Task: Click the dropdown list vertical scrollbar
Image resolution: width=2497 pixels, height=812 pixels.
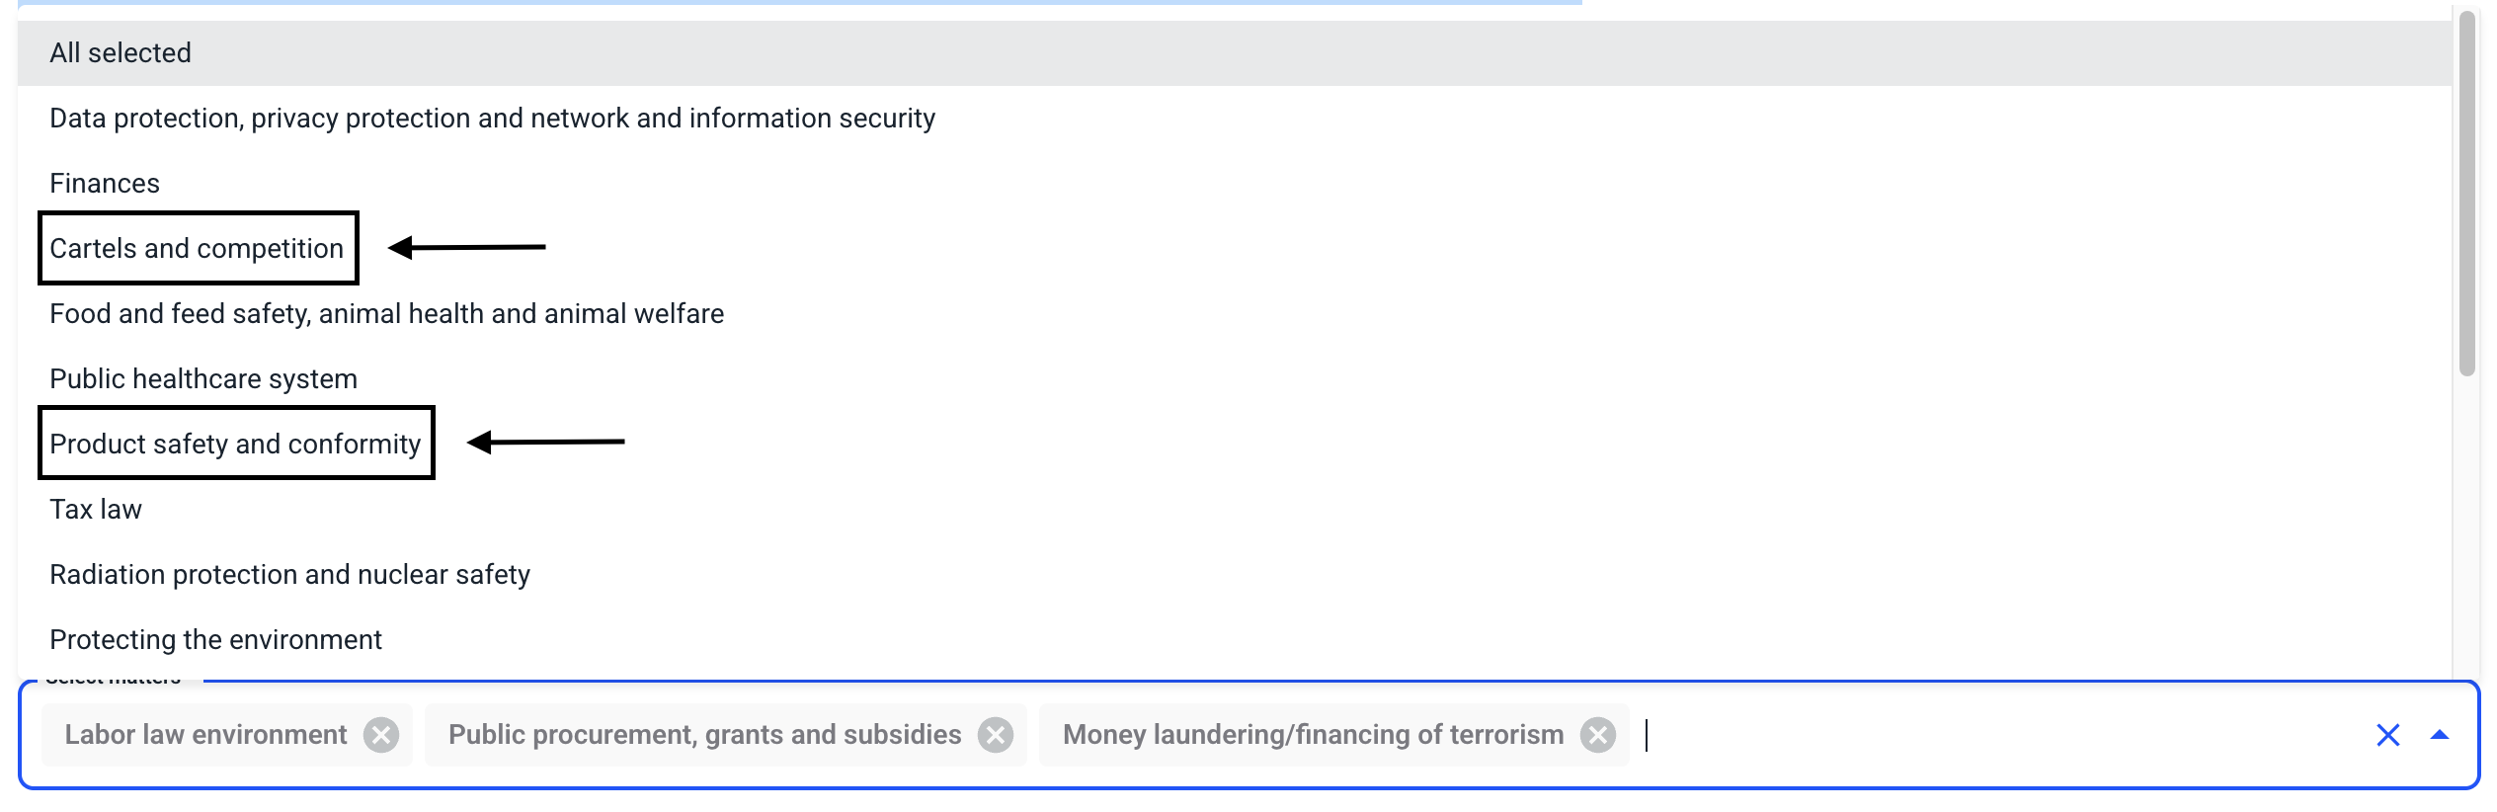Action: [2466, 198]
